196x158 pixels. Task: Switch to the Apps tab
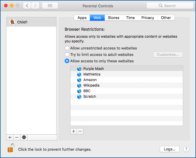click(82, 18)
